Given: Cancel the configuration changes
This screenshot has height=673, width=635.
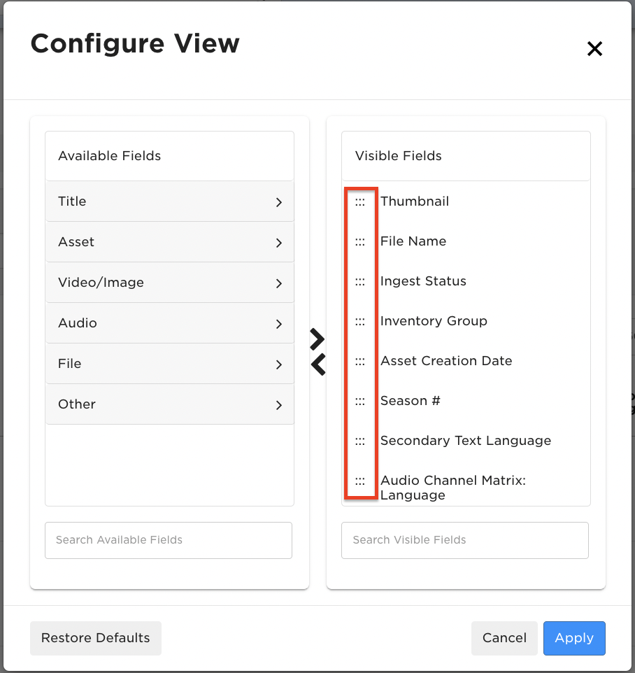Looking at the screenshot, I should click(504, 638).
